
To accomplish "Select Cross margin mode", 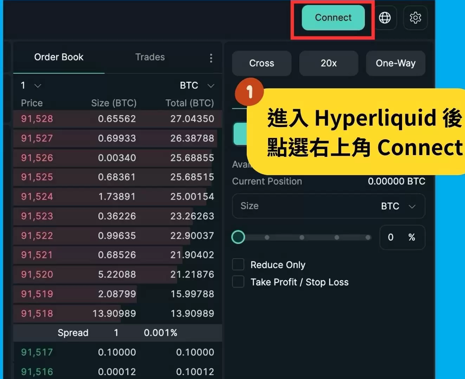I will point(261,64).
